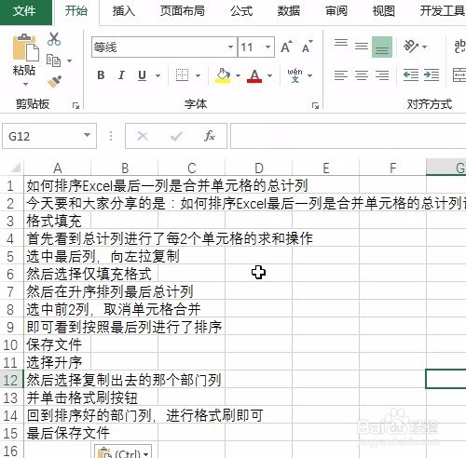Click the fx insert function icon
Screen dimensions: 466x458
pos(210,136)
